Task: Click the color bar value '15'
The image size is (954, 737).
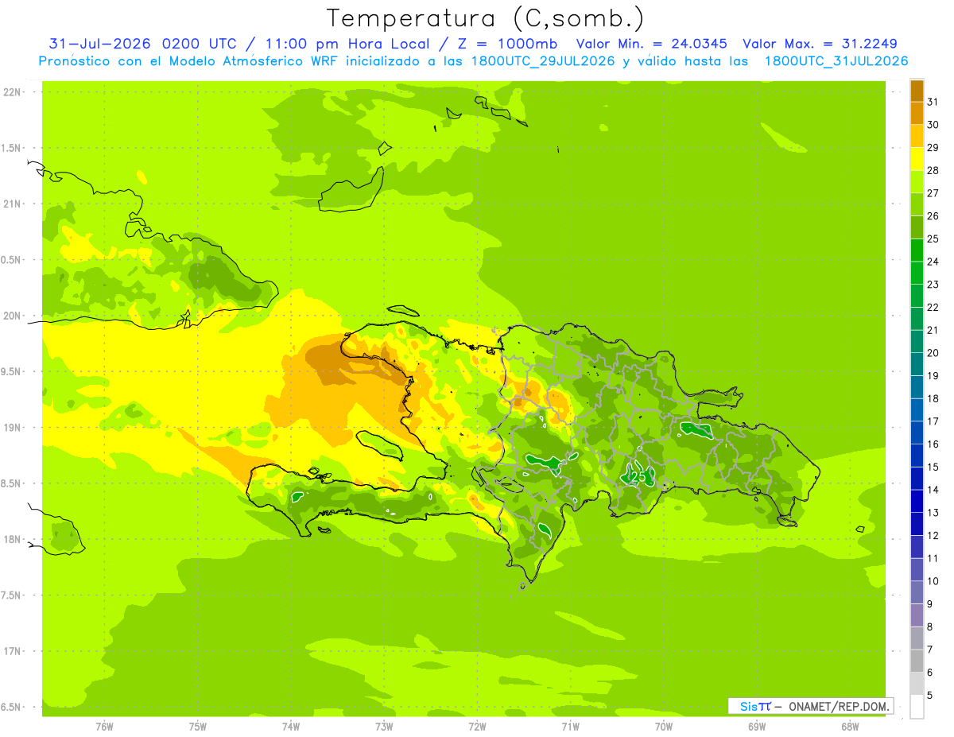Action: (x=933, y=467)
